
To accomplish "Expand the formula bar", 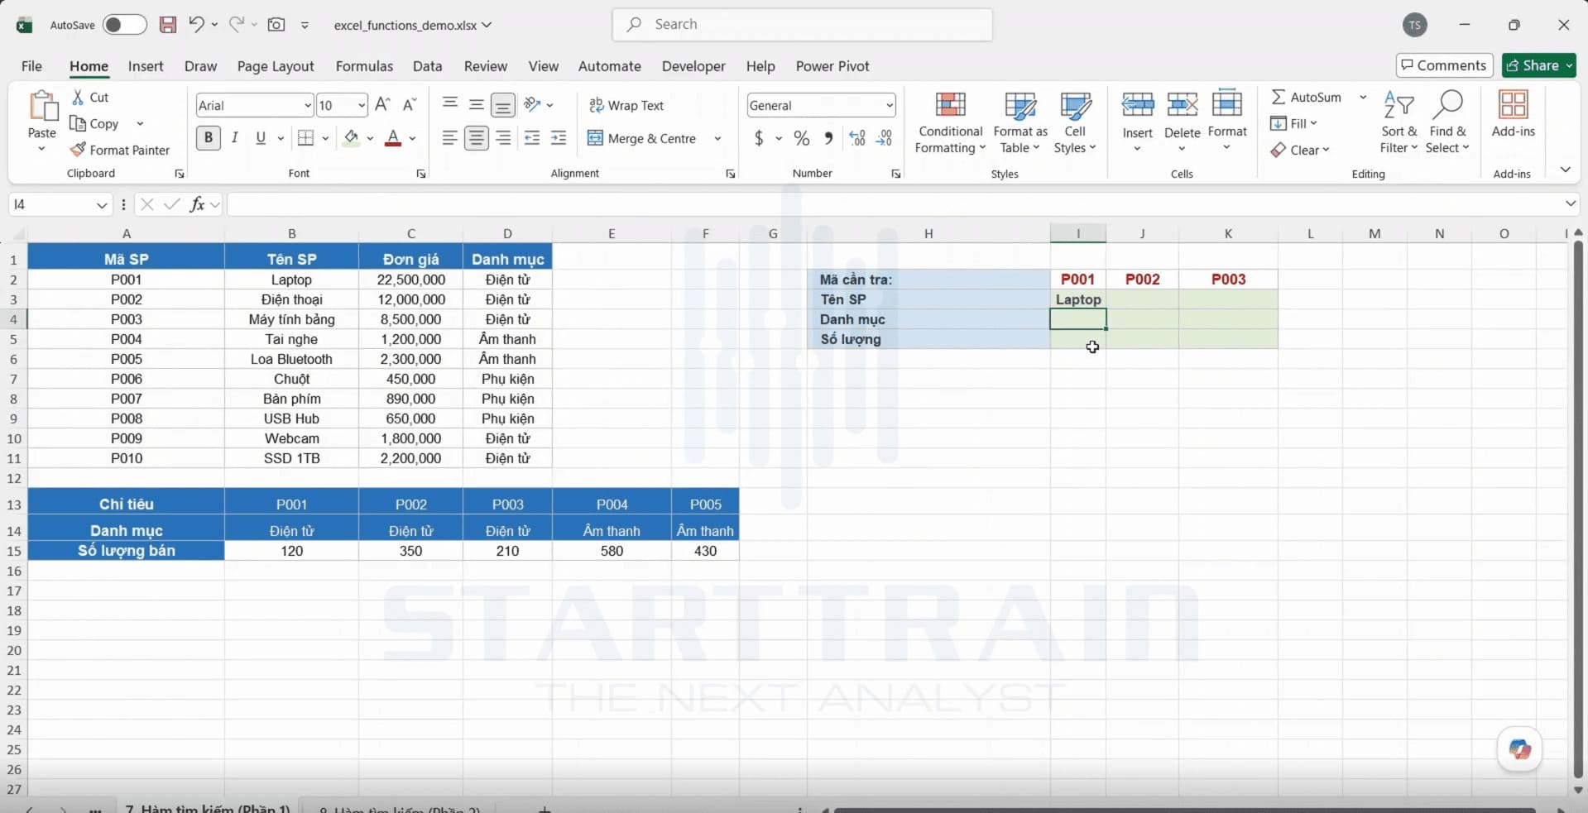I will pos(1570,203).
